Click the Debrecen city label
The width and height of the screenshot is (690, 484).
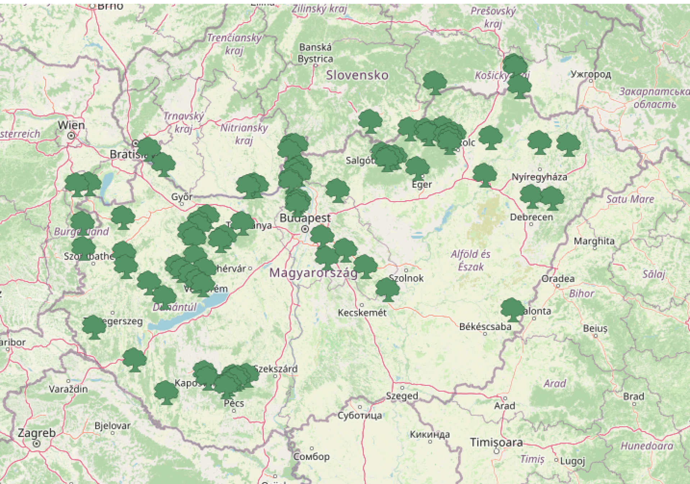point(531,217)
